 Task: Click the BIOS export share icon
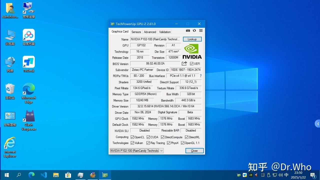[x=184, y=63]
